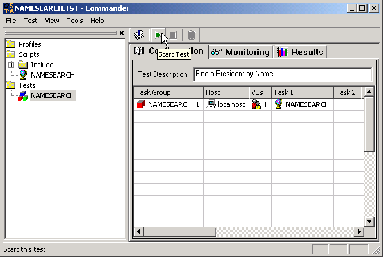Image resolution: width=383 pixels, height=257 pixels.
Task: Switch to the Results tab
Action: click(x=300, y=52)
